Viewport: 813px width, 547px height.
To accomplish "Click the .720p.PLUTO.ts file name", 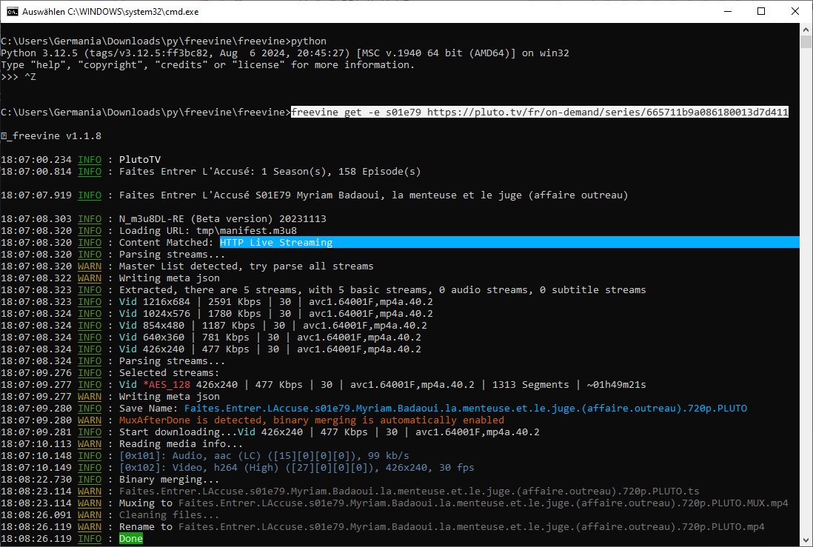I will click(409, 491).
